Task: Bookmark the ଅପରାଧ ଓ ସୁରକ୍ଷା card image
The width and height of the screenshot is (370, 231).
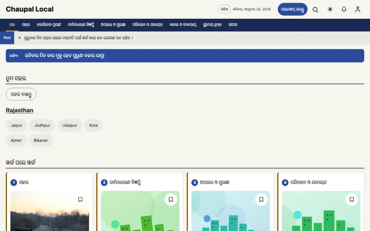Action: [x=261, y=200]
